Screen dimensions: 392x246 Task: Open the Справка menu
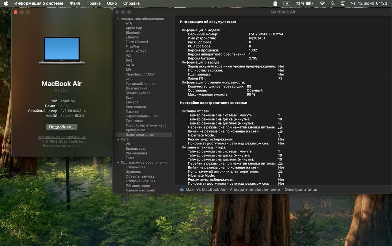[x=131, y=3]
